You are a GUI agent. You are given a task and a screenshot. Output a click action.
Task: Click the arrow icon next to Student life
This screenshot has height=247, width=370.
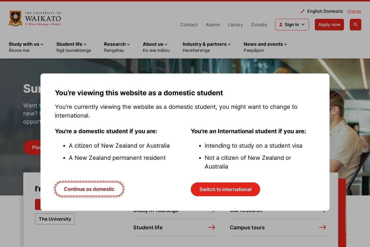pyautogui.click(x=211, y=228)
